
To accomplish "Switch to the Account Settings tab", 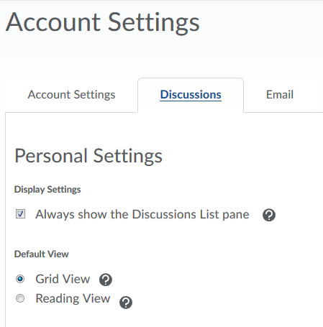I will [x=71, y=95].
